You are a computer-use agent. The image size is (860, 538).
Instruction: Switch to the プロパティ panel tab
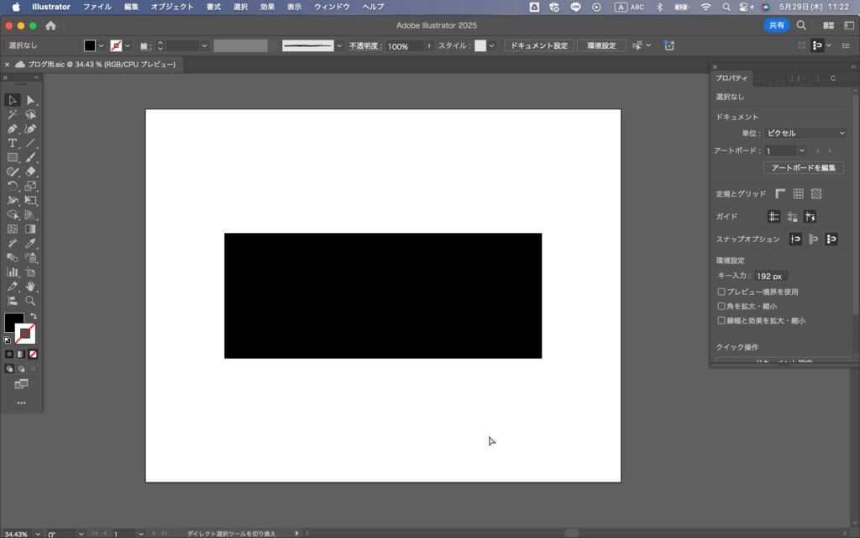[732, 78]
